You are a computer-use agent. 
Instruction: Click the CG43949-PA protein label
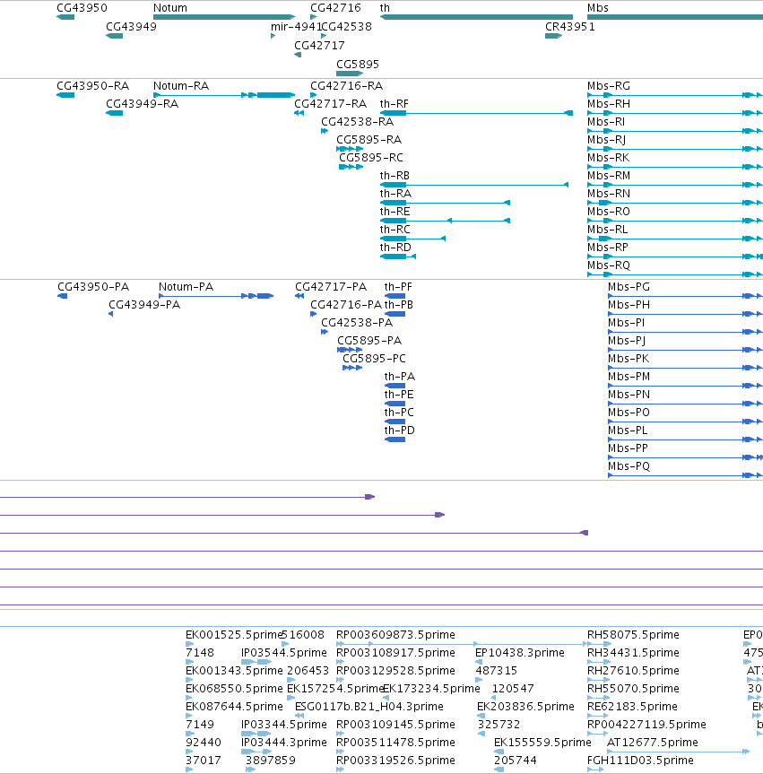pos(144,305)
